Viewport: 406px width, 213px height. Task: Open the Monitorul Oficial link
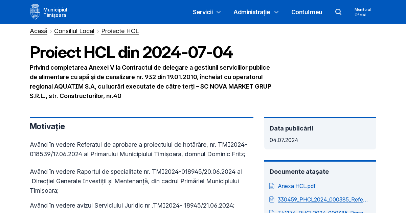(x=362, y=12)
